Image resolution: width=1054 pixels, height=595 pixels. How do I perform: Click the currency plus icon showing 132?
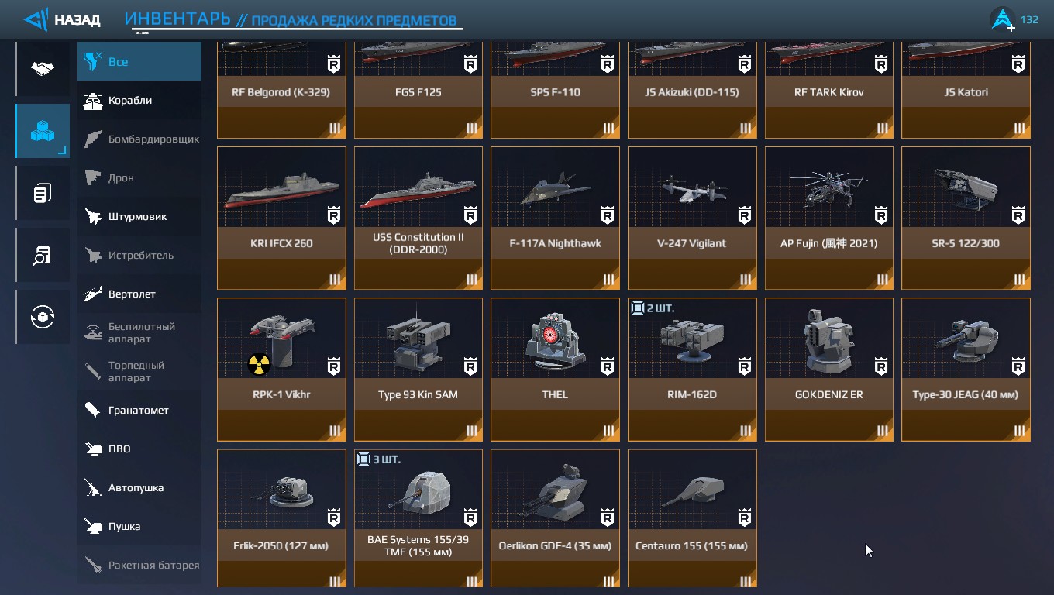click(1004, 19)
